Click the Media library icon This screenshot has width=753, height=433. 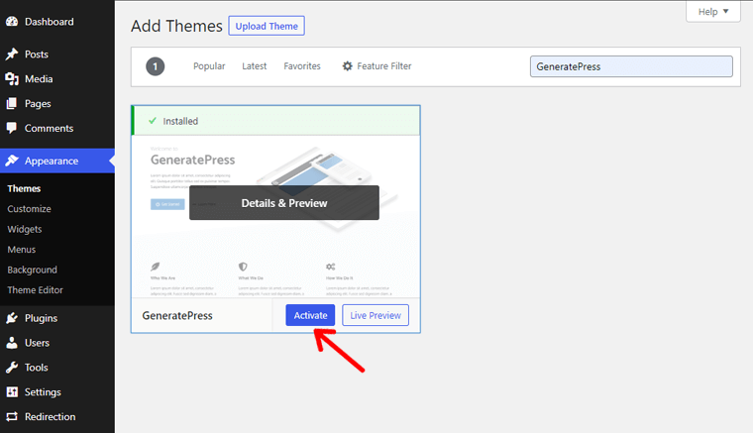pyautogui.click(x=12, y=79)
